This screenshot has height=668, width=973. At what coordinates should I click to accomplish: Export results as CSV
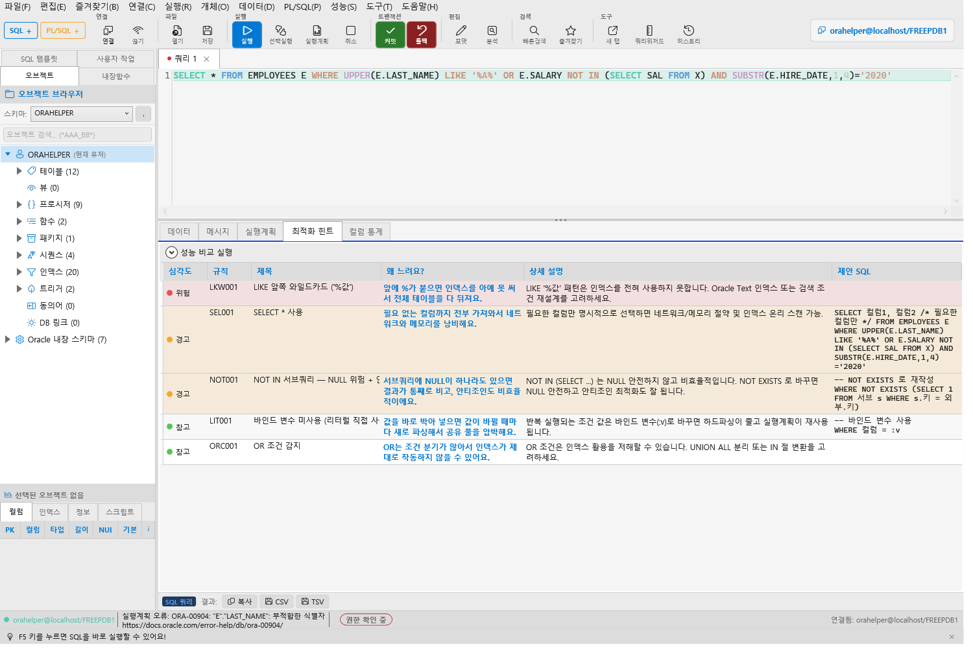pyautogui.click(x=277, y=601)
